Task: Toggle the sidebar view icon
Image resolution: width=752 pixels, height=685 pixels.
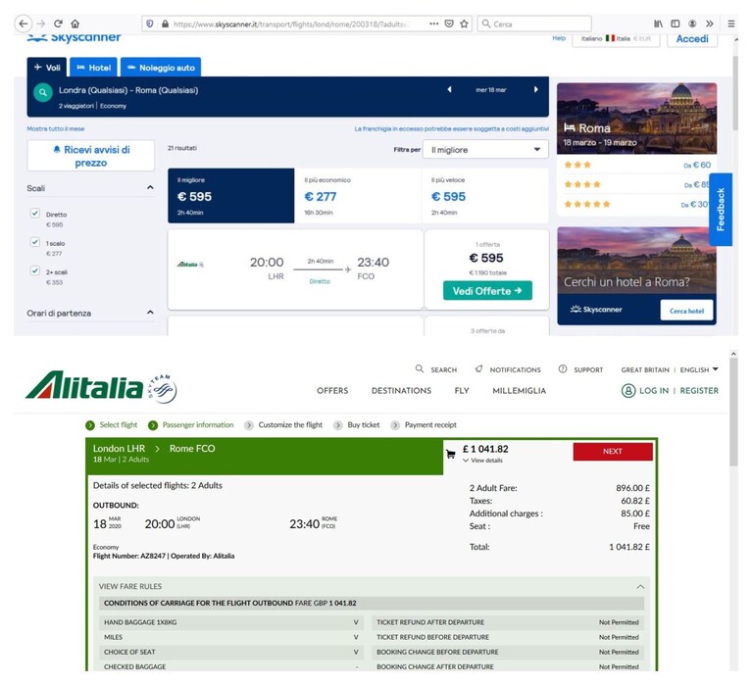Action: click(x=676, y=24)
